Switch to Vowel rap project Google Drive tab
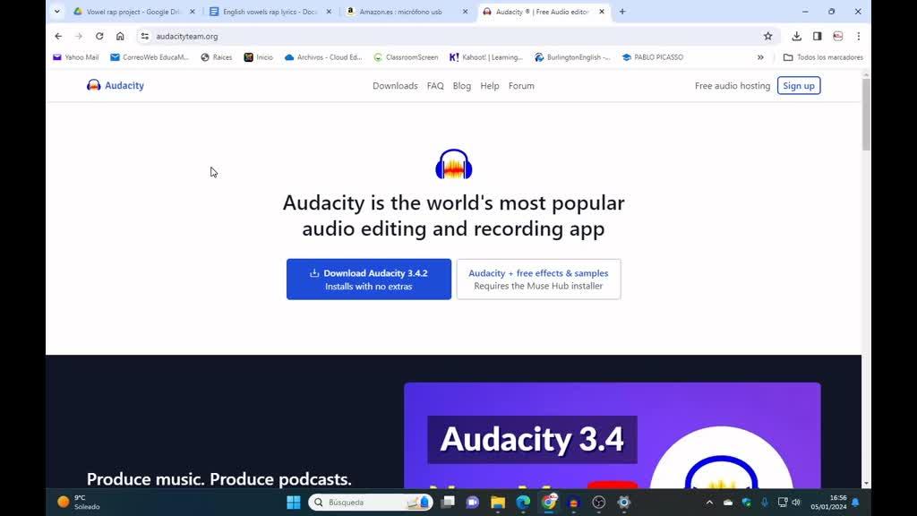Image resolution: width=917 pixels, height=516 pixels. [133, 11]
